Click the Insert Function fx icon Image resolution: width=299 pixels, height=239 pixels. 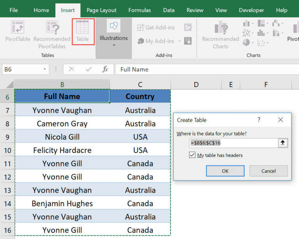[105, 69]
